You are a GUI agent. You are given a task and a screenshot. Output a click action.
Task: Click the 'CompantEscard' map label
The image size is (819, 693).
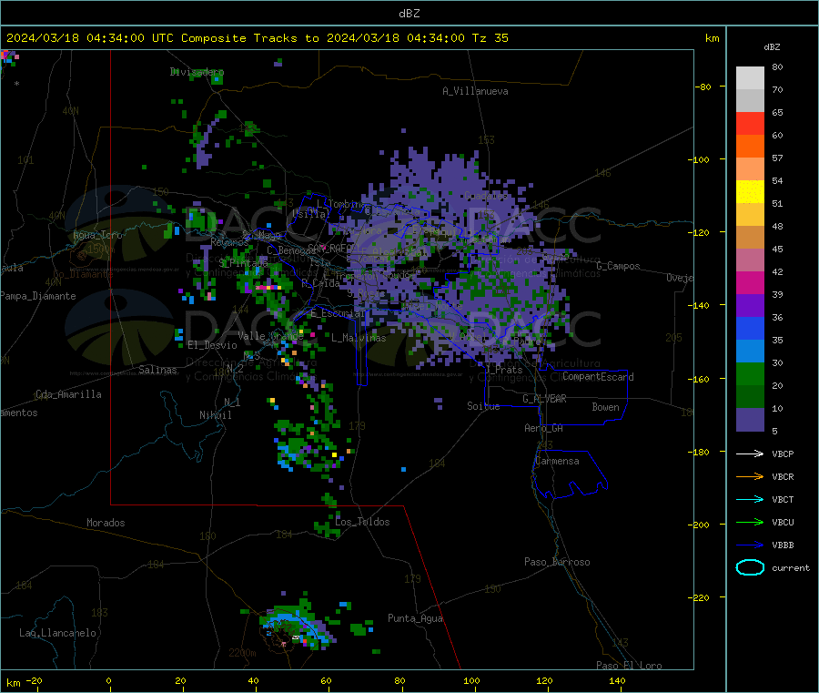tap(598, 377)
